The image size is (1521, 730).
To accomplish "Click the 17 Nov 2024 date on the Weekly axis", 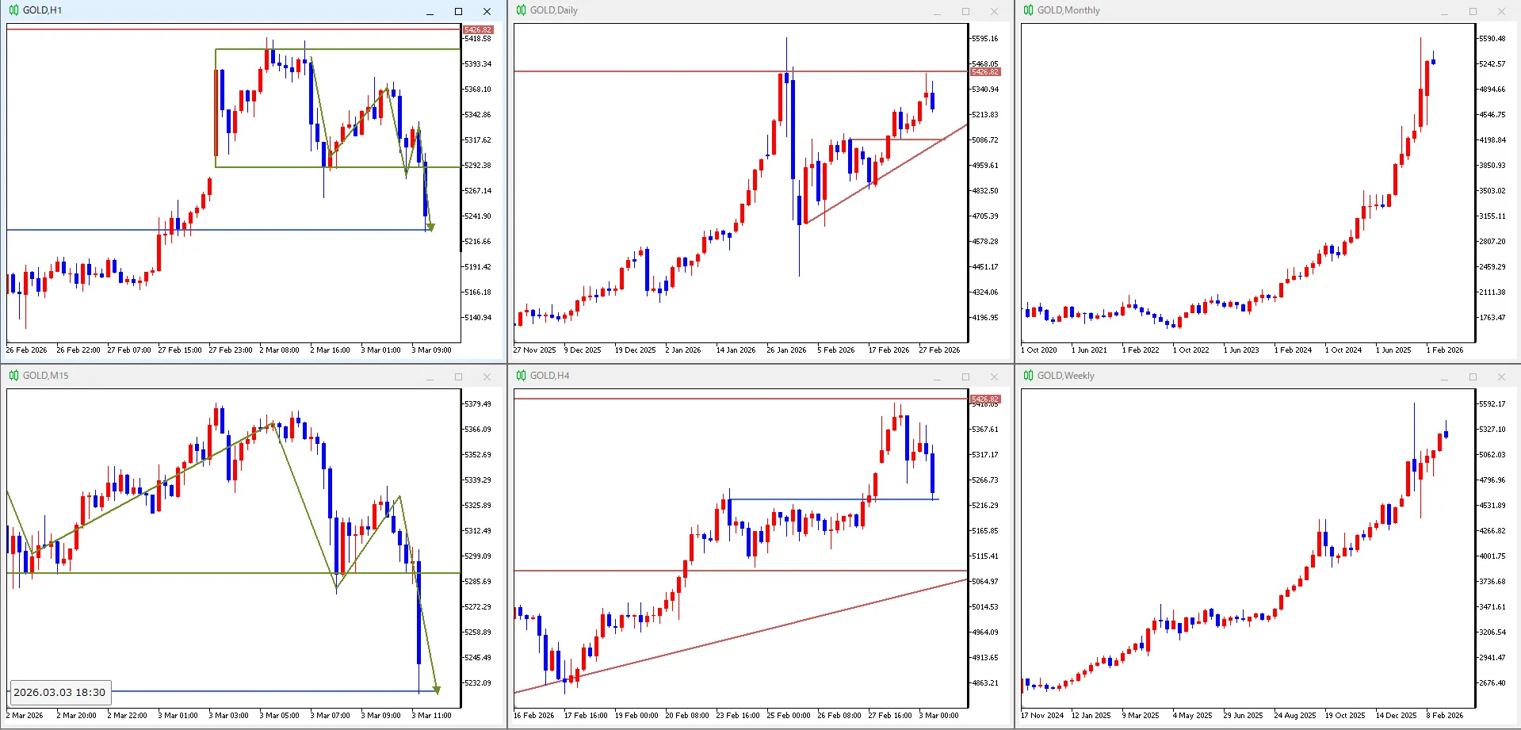I will [1042, 715].
